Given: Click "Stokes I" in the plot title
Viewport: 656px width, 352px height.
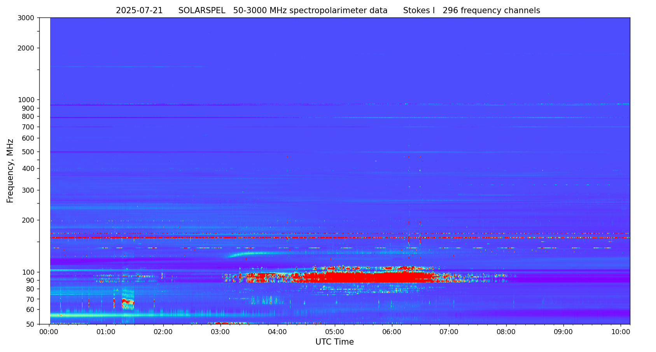Looking at the screenshot, I should [419, 11].
